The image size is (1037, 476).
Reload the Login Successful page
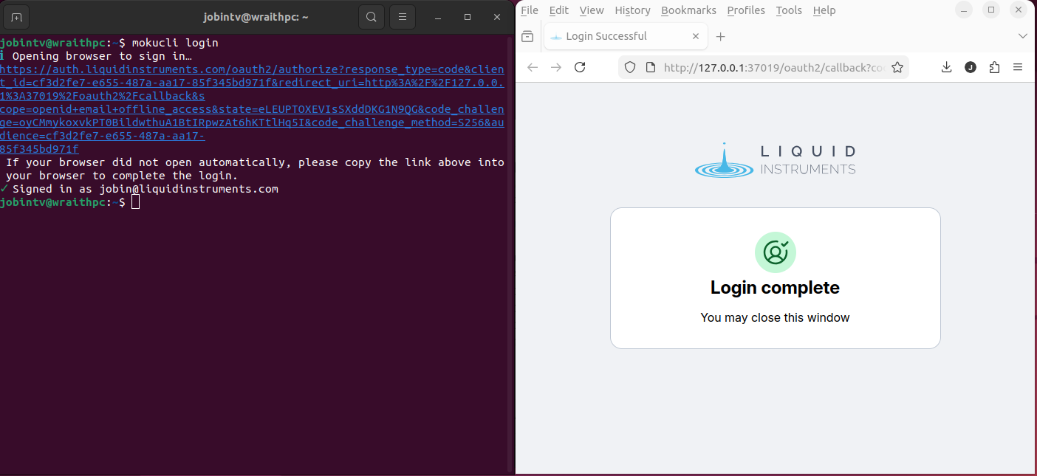(580, 66)
